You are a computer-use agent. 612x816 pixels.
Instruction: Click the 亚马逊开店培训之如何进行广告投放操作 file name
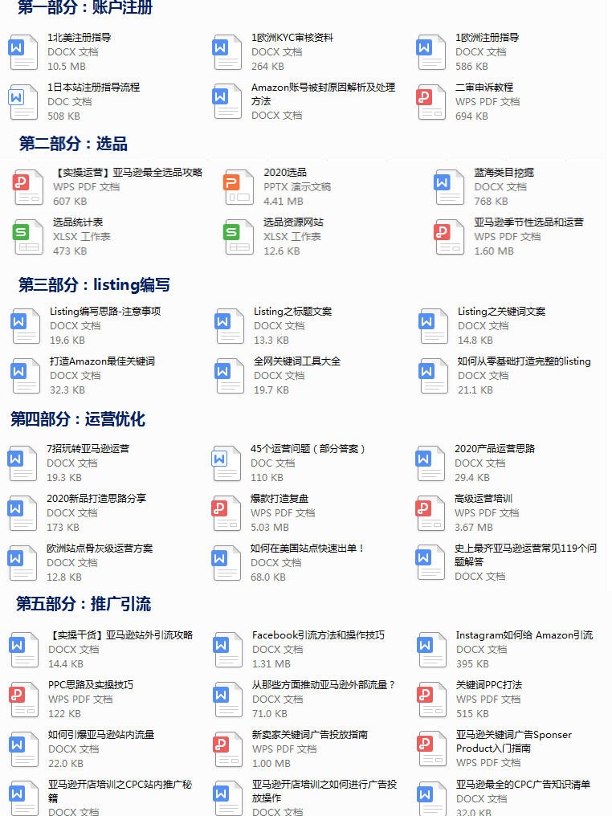(324, 791)
